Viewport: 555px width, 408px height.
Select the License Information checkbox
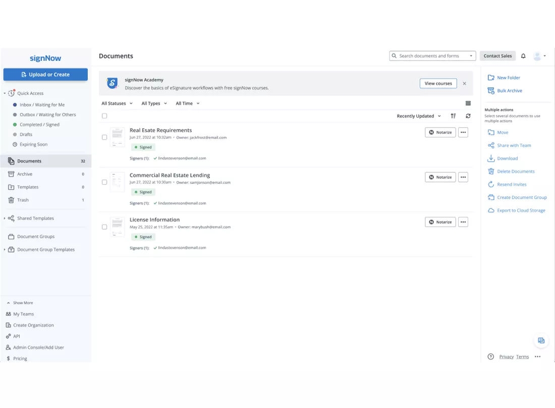tap(104, 227)
